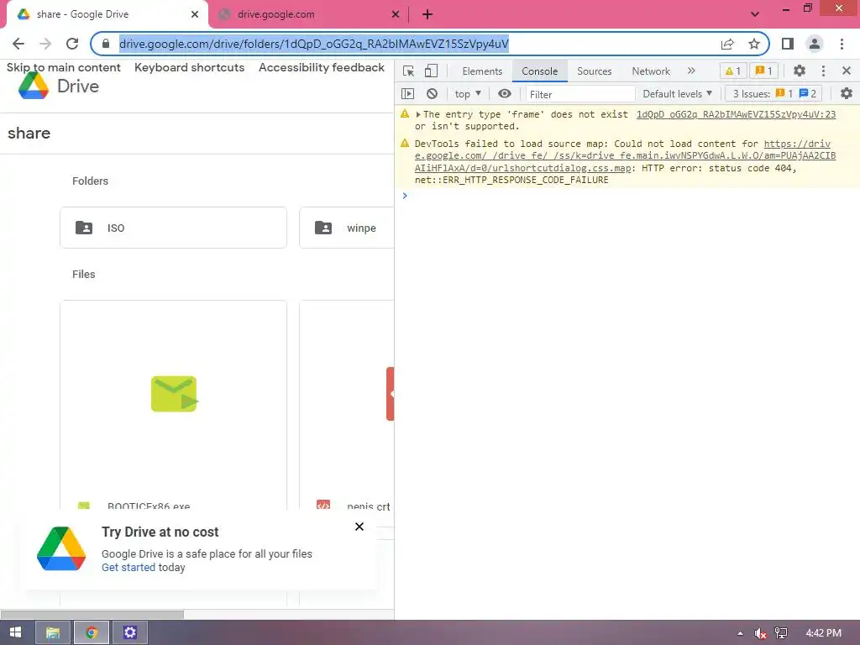Bookmark this page with the star icon
860x645 pixels.
point(754,44)
